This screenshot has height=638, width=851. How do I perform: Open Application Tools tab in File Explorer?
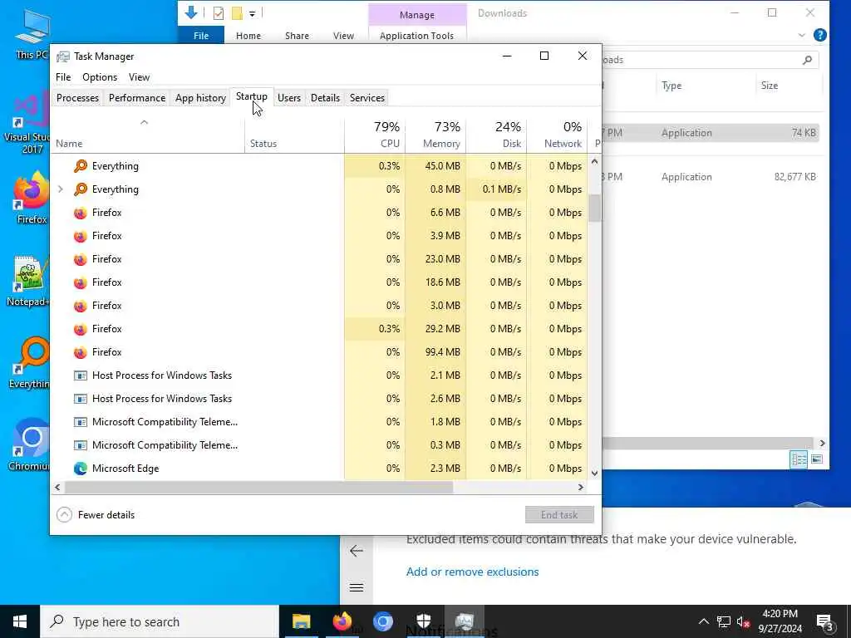(x=416, y=35)
